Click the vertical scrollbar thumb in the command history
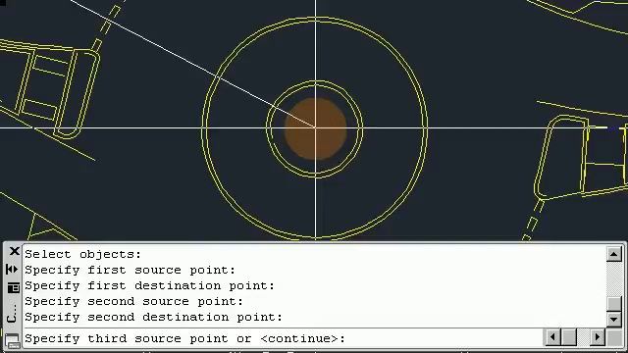 click(x=614, y=304)
